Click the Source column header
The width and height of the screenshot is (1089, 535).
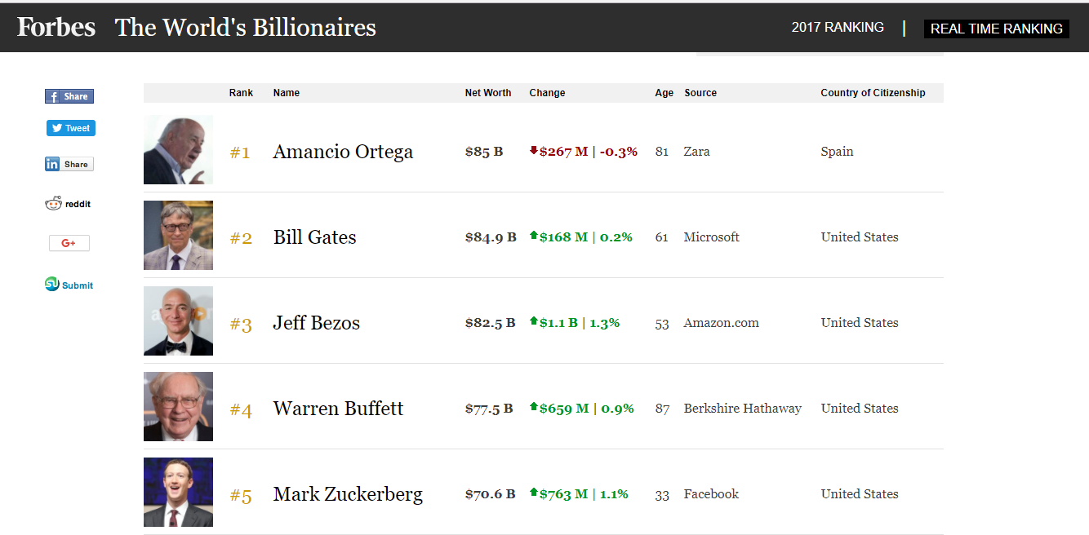(700, 93)
